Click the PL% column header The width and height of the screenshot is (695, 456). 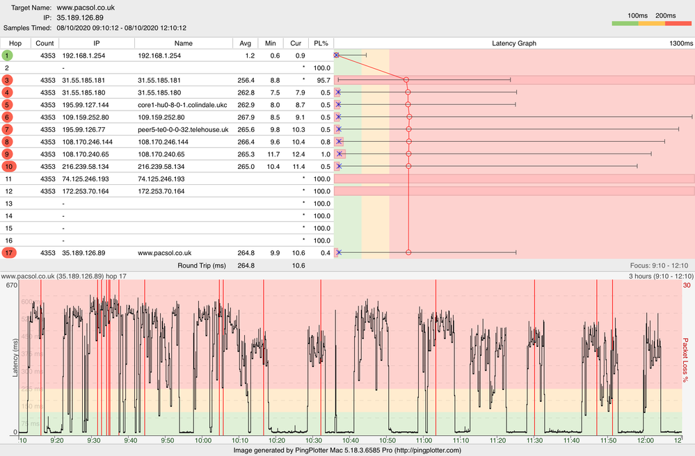[x=321, y=43]
